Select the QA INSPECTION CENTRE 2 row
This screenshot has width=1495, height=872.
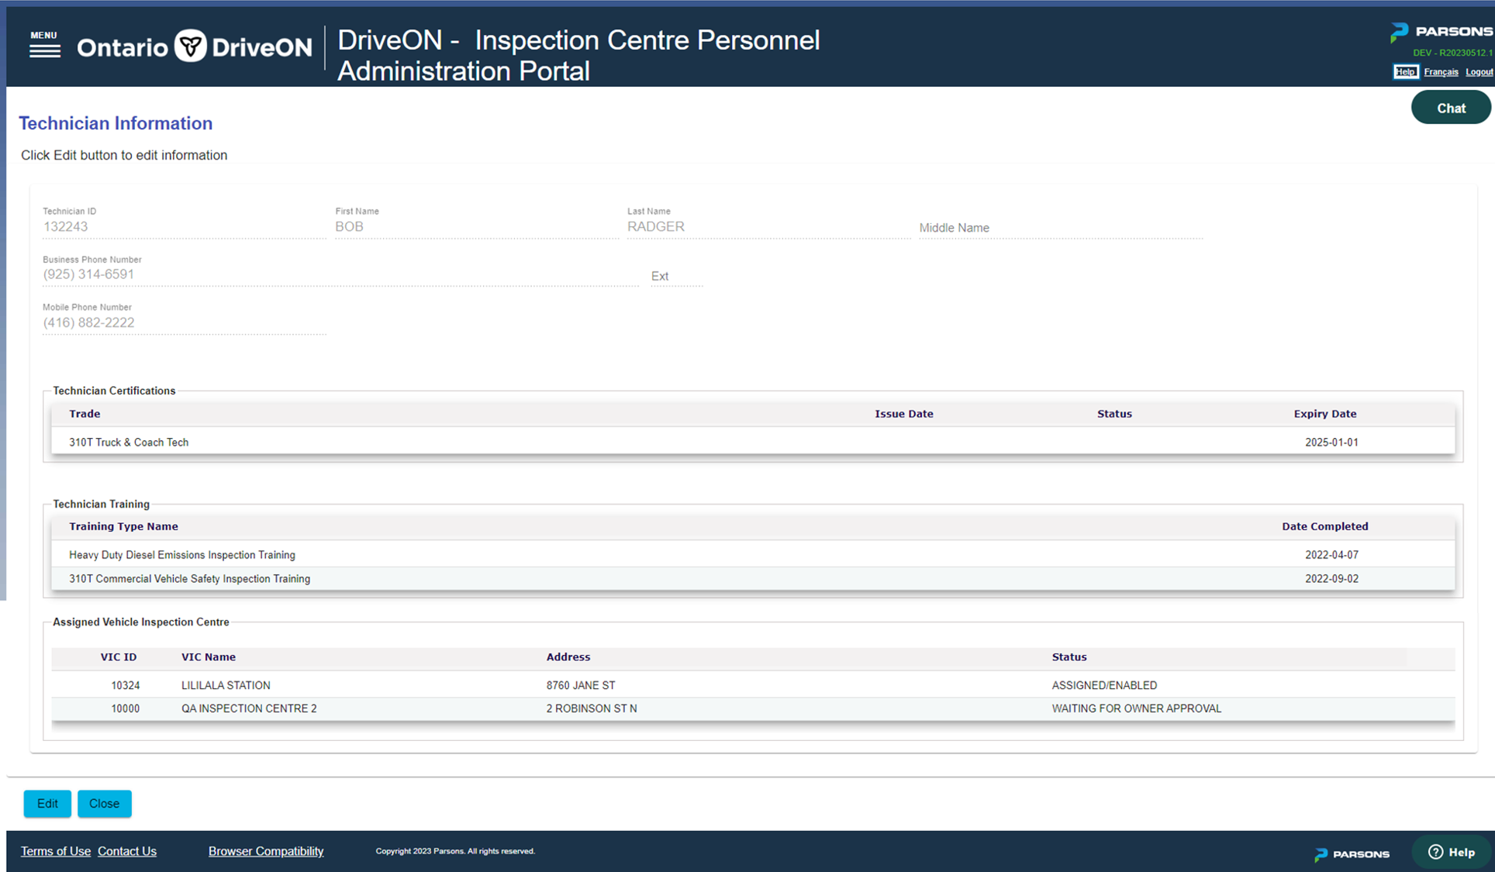pos(248,708)
